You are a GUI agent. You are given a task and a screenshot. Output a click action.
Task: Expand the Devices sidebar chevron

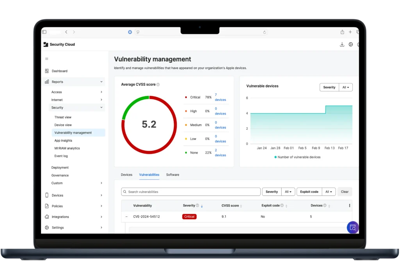101,195
